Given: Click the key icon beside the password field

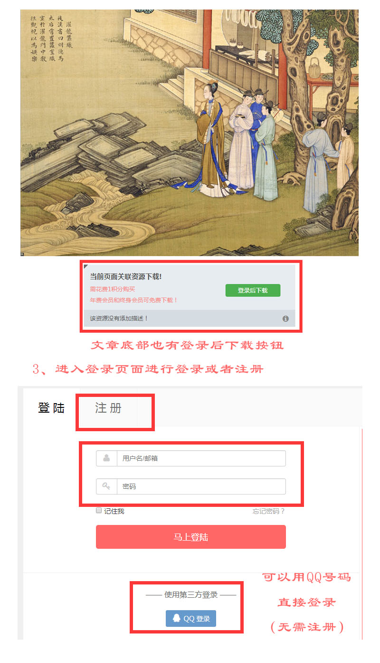Looking at the screenshot, I should pyautogui.click(x=106, y=486).
